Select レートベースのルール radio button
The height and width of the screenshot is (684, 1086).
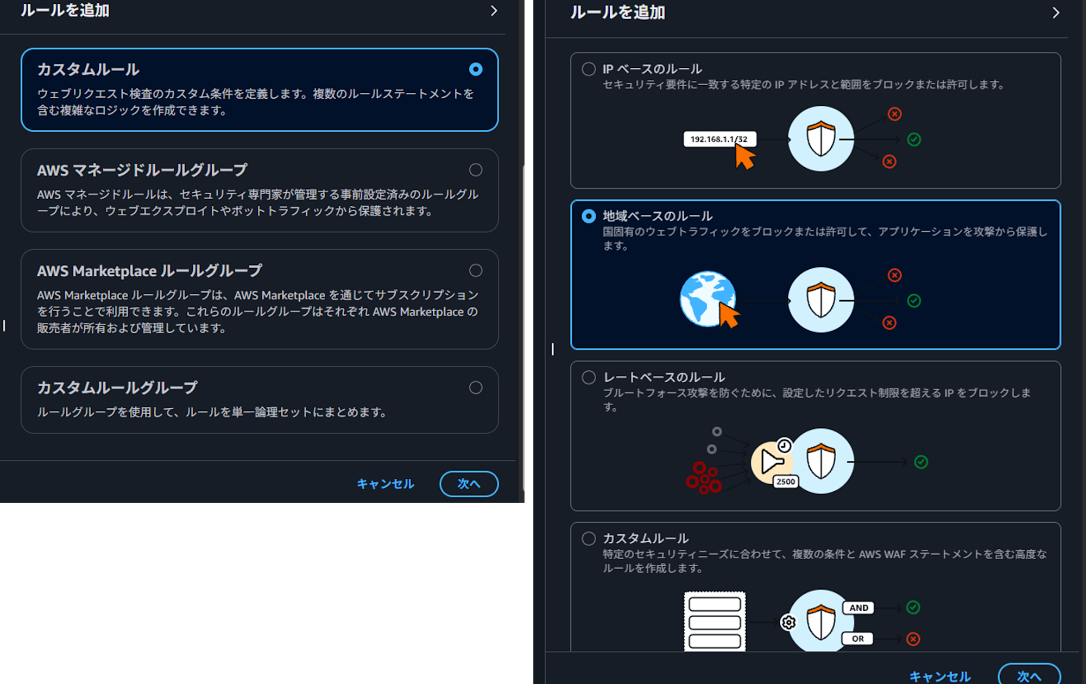pos(589,377)
